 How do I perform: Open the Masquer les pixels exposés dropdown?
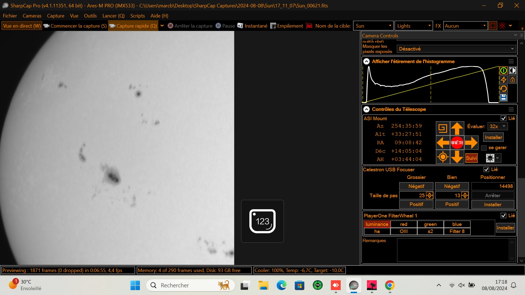(456, 49)
